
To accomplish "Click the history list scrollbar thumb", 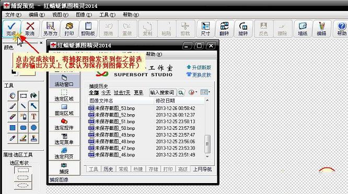I will click(207, 144).
